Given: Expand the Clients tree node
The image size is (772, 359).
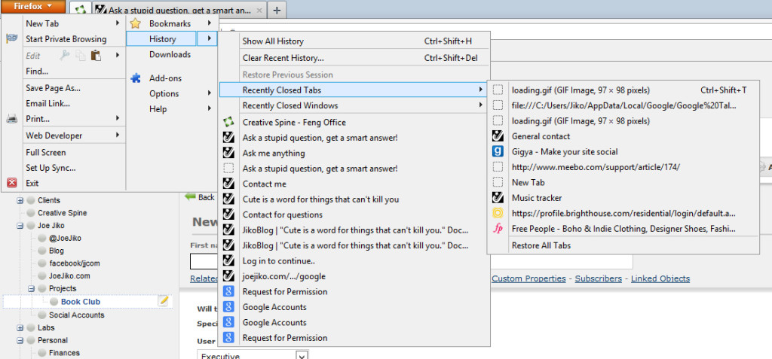Looking at the screenshot, I should click(x=20, y=200).
